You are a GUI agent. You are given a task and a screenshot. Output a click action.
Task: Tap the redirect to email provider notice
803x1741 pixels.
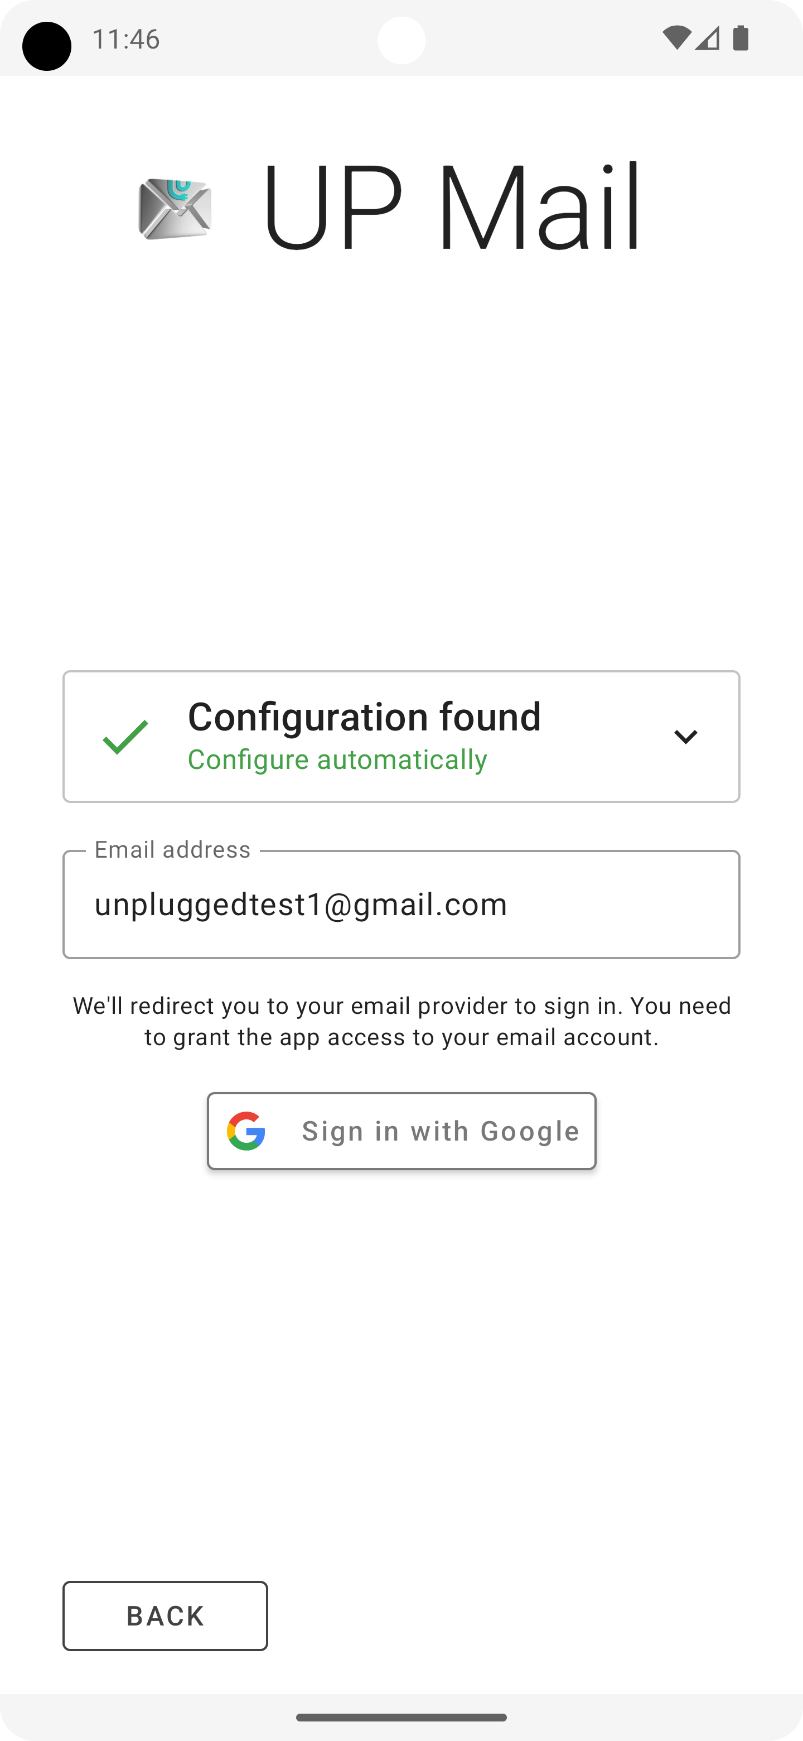tap(401, 1021)
